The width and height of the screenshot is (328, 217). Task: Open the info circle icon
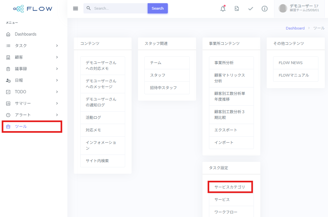tap(264, 9)
